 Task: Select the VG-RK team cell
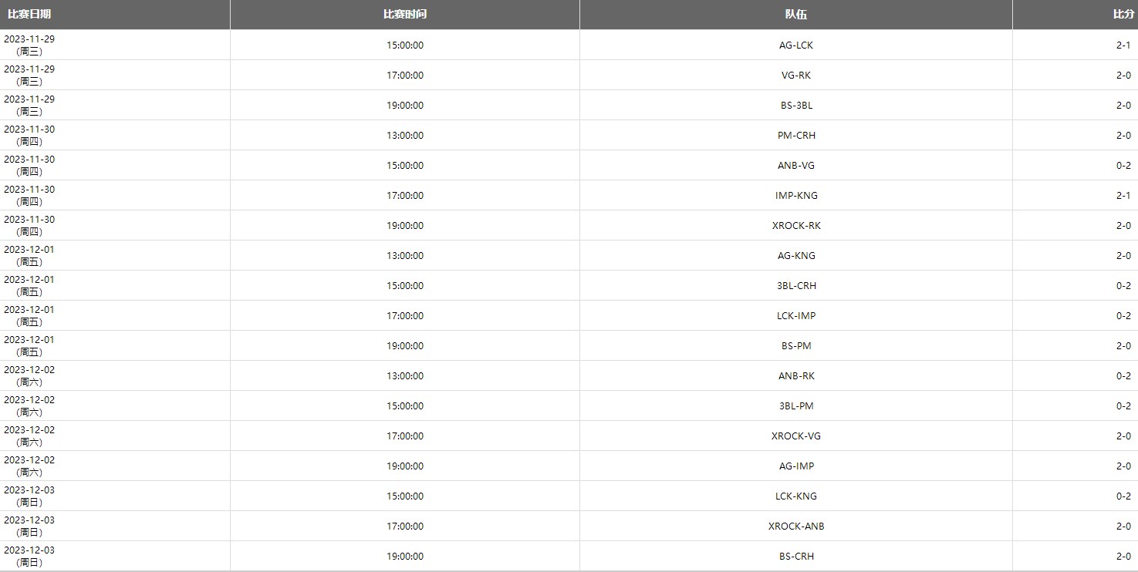pyautogui.click(x=796, y=75)
